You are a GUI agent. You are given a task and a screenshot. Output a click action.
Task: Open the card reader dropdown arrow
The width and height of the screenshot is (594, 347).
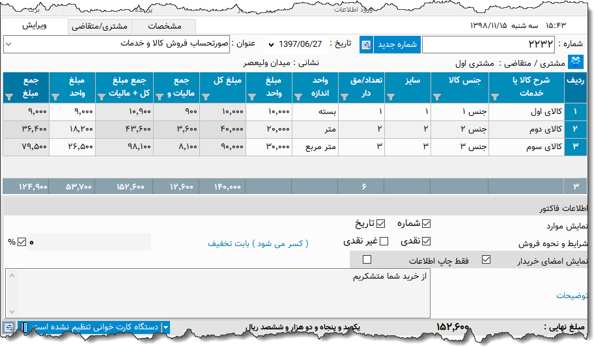(165, 327)
